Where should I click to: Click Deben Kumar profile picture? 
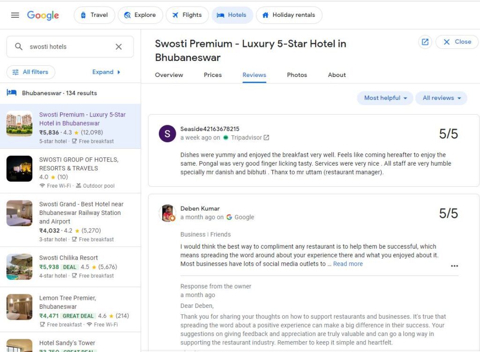pyautogui.click(x=167, y=213)
